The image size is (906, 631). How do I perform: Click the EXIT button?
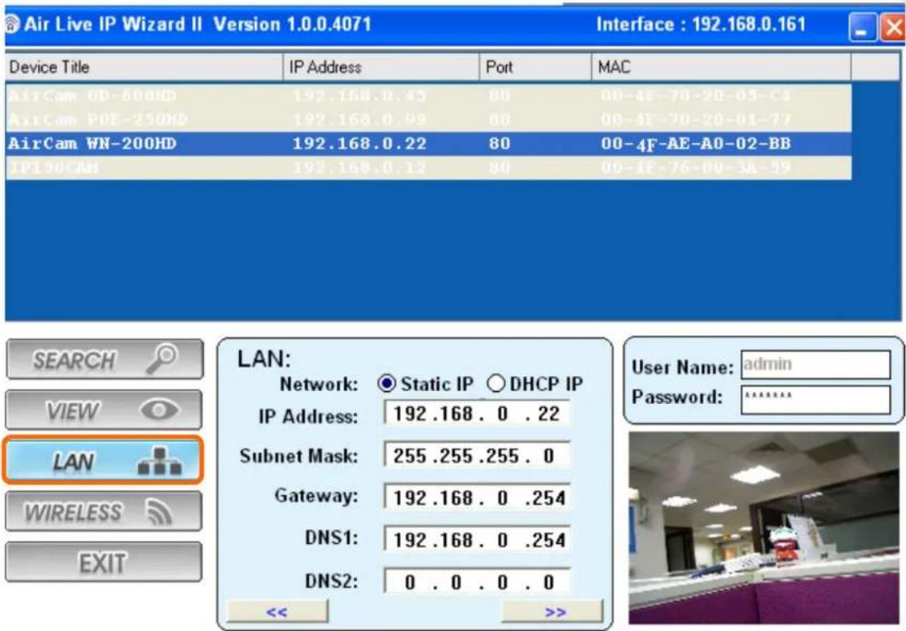click(104, 562)
